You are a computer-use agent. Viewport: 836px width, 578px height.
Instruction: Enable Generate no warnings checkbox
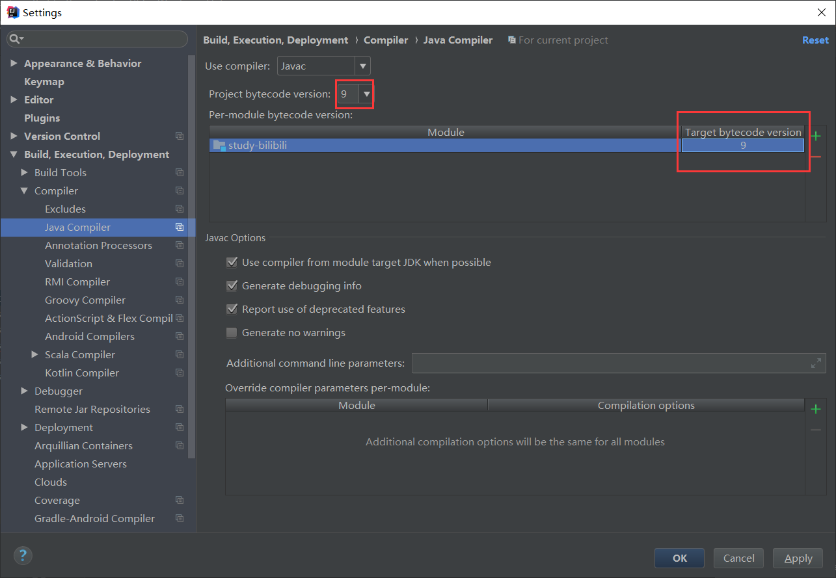[x=232, y=333]
